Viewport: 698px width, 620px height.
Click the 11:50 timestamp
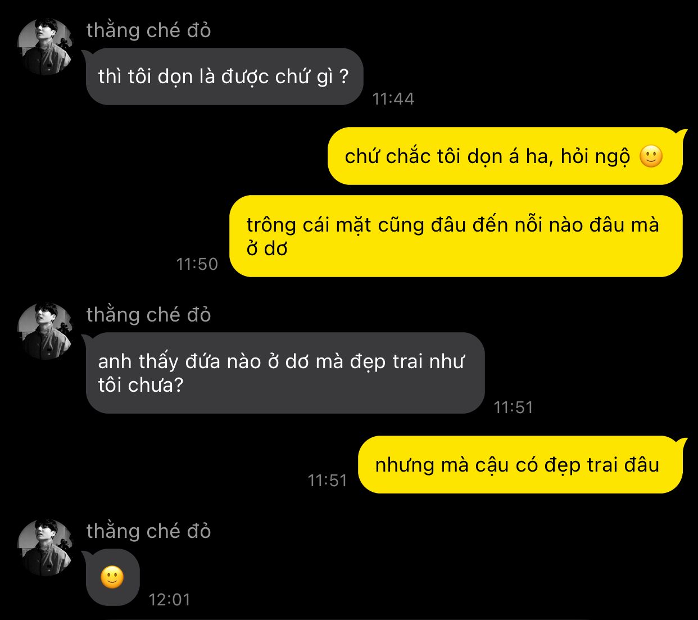pos(197,264)
